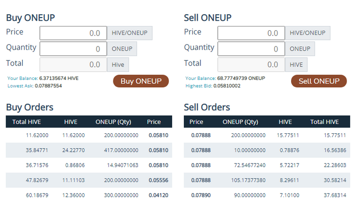Click total 22.28603 in Sell Orders

point(335,165)
